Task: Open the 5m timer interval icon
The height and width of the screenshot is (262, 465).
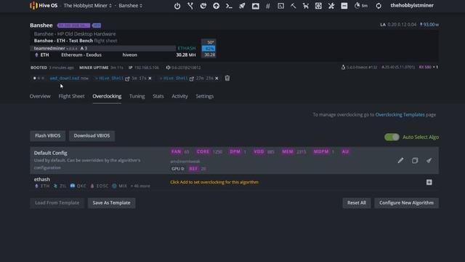Action: pyautogui.click(x=361, y=6)
